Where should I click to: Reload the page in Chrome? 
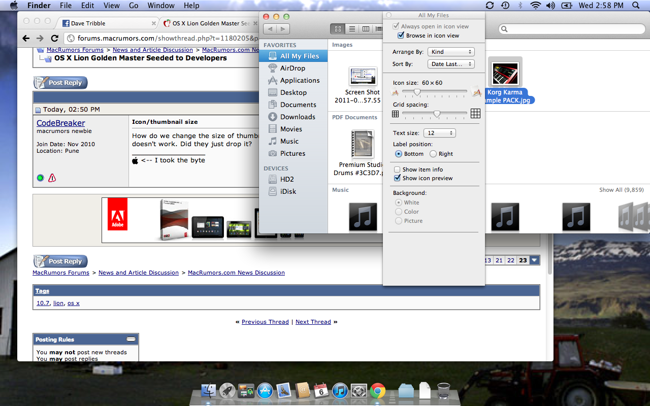(54, 38)
